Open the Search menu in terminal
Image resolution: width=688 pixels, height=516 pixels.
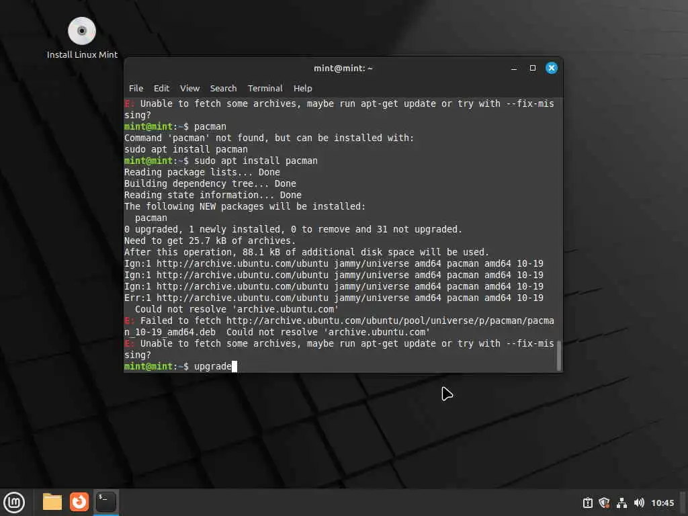pos(223,88)
